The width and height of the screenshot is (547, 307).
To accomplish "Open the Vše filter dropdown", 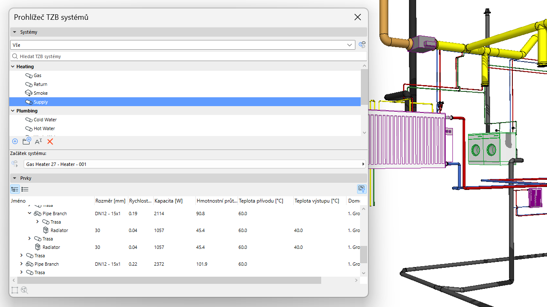I will pos(349,45).
